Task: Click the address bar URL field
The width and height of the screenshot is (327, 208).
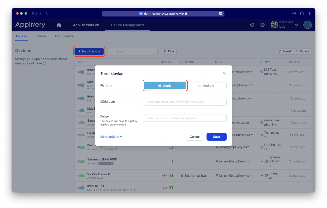Action: [x=163, y=13]
